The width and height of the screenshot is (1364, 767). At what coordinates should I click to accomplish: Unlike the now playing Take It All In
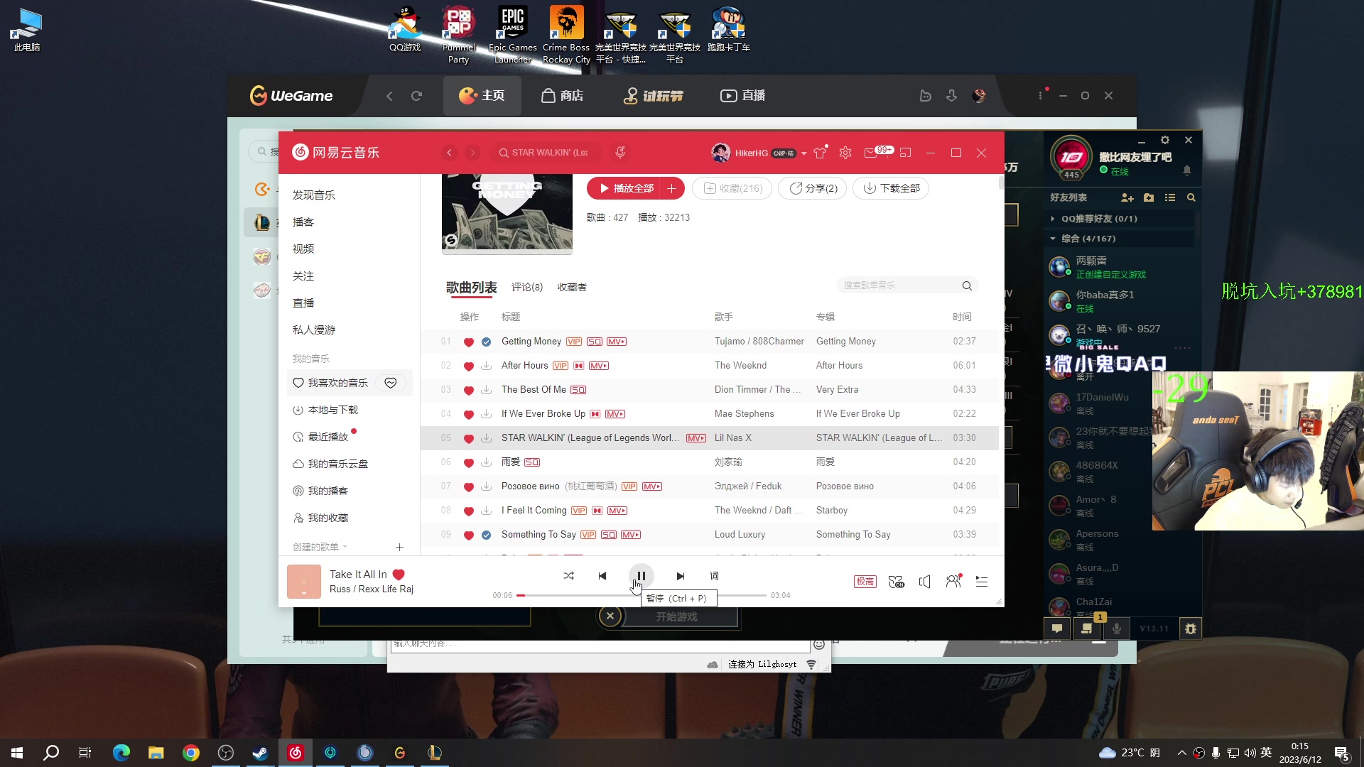(399, 575)
